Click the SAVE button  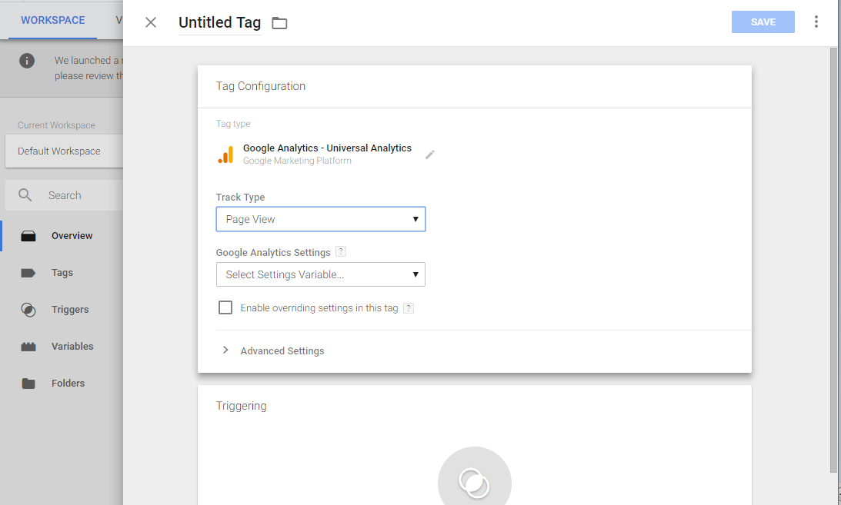click(763, 22)
